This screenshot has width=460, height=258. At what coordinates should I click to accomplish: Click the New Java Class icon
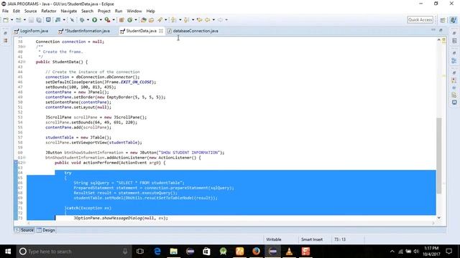point(129,20)
